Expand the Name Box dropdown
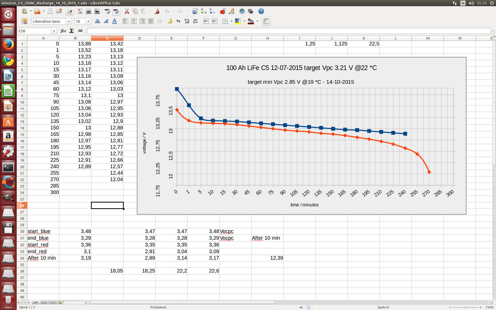 [54, 31]
